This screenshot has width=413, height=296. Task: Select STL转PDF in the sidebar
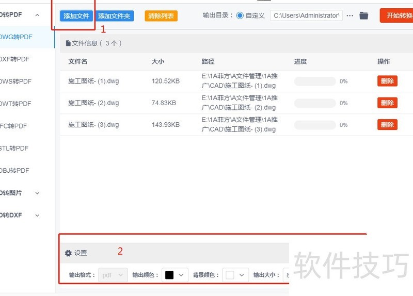(14, 148)
